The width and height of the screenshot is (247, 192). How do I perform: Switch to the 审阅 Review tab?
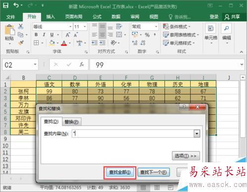coord(135,17)
